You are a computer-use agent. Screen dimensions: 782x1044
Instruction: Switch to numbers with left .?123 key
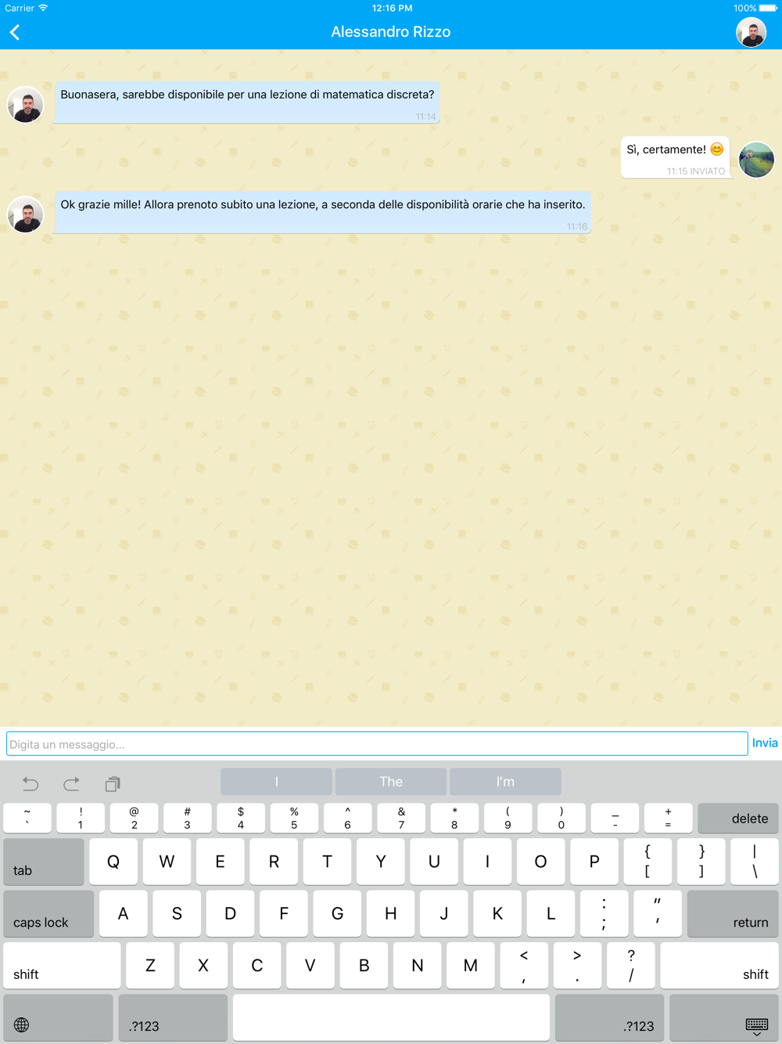tap(173, 1017)
